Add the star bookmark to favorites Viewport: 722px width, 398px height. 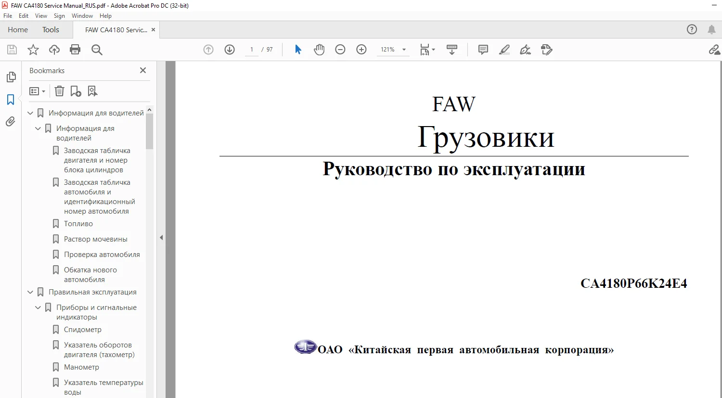(x=33, y=50)
